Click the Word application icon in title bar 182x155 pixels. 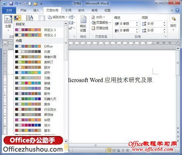pyautogui.click(x=4, y=3)
